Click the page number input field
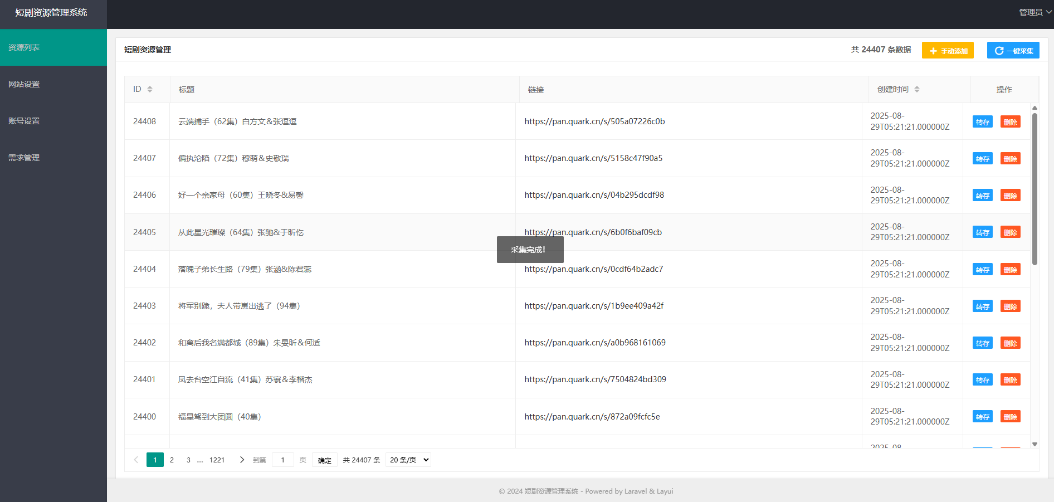Viewport: 1054px width, 502px height. [x=283, y=460]
